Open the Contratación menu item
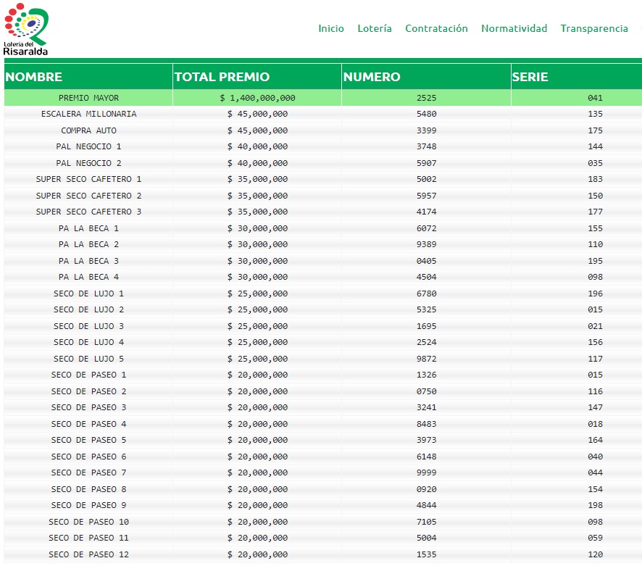Viewport: 642px width, 566px height. coord(436,28)
